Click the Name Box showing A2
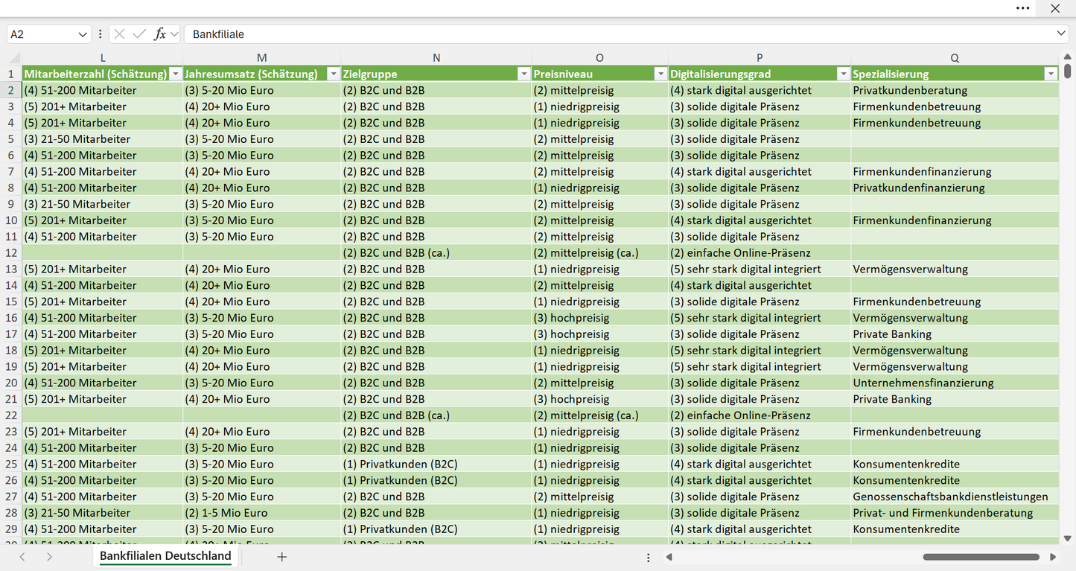The width and height of the screenshot is (1076, 571). 41,34
